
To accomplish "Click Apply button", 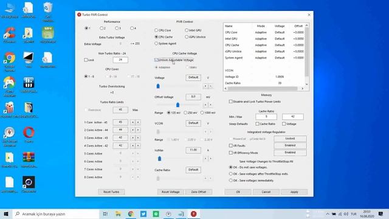I will click(x=294, y=192).
